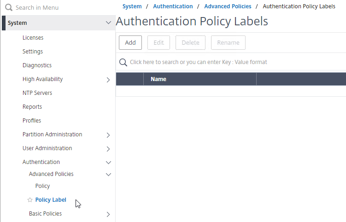Collapse the Advanced Policies chevron

pyautogui.click(x=108, y=175)
